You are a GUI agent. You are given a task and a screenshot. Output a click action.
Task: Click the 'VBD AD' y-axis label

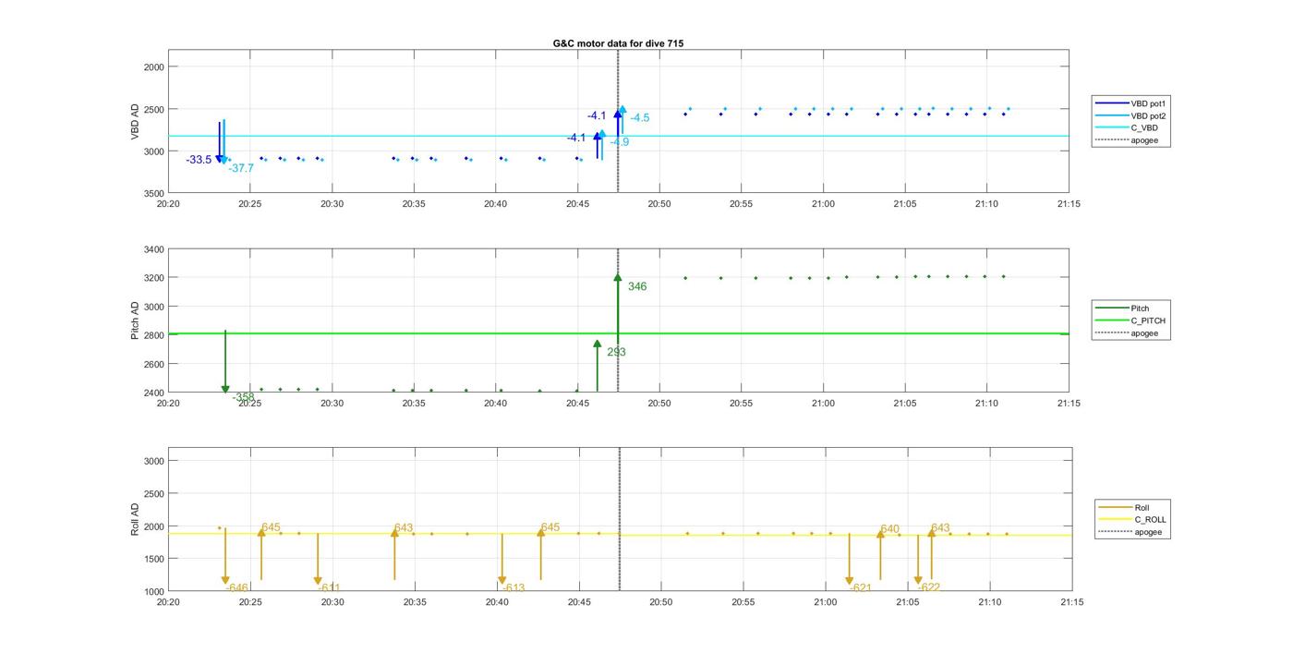point(134,122)
